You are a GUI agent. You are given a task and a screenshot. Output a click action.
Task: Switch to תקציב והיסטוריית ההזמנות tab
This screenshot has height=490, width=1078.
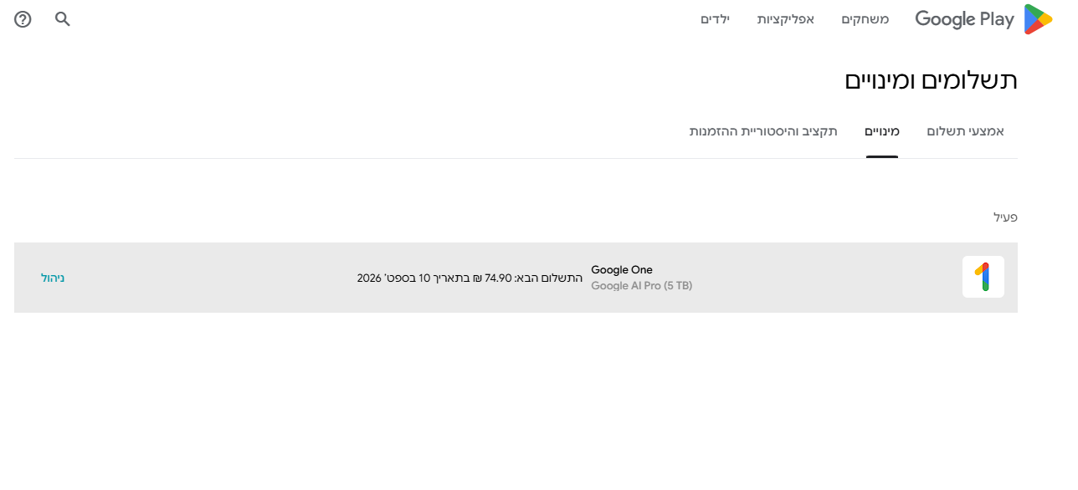click(763, 131)
